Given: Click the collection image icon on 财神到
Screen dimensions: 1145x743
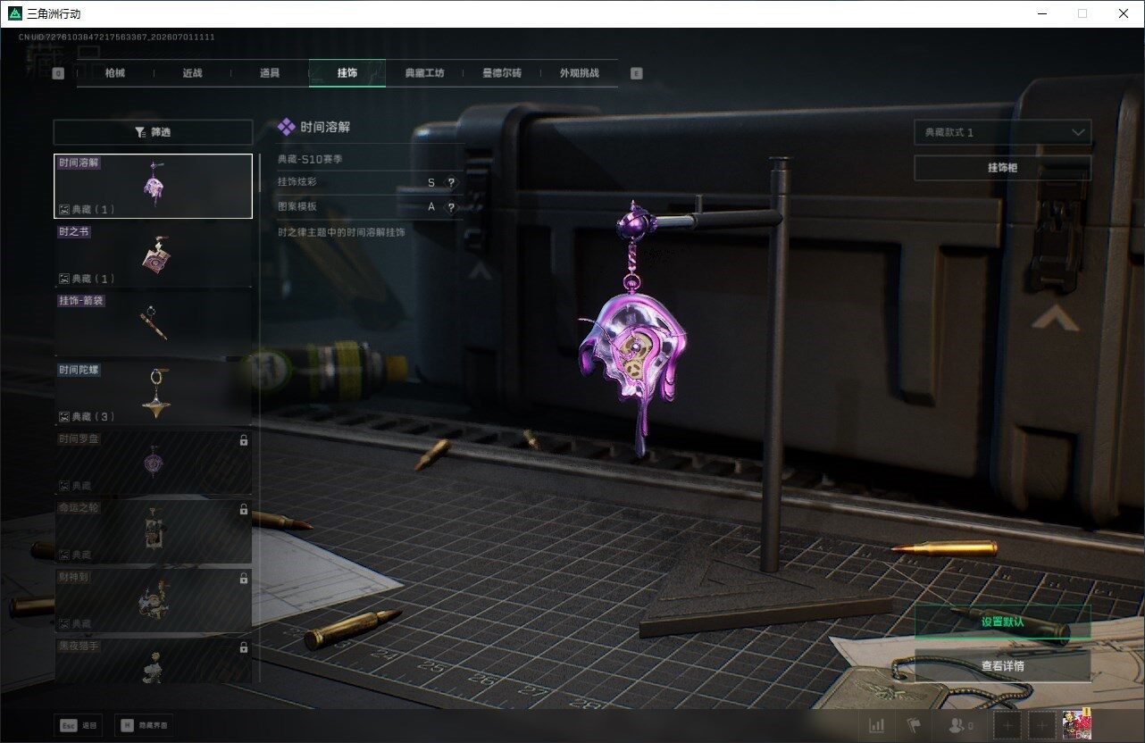Looking at the screenshot, I should 64,623.
